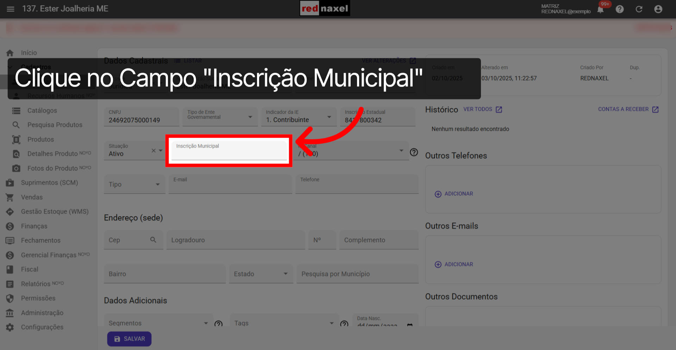Open the user account profile icon
676x350 pixels.
658,9
